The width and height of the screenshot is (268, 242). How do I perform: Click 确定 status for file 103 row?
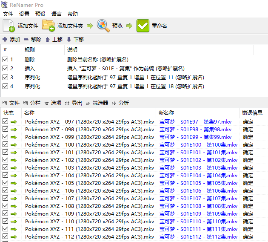click(x=248, y=168)
